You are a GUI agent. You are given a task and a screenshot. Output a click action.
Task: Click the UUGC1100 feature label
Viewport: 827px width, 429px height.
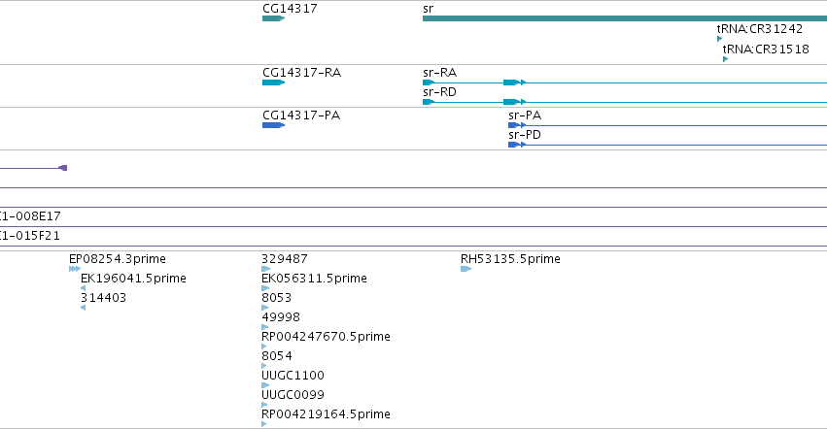point(293,376)
